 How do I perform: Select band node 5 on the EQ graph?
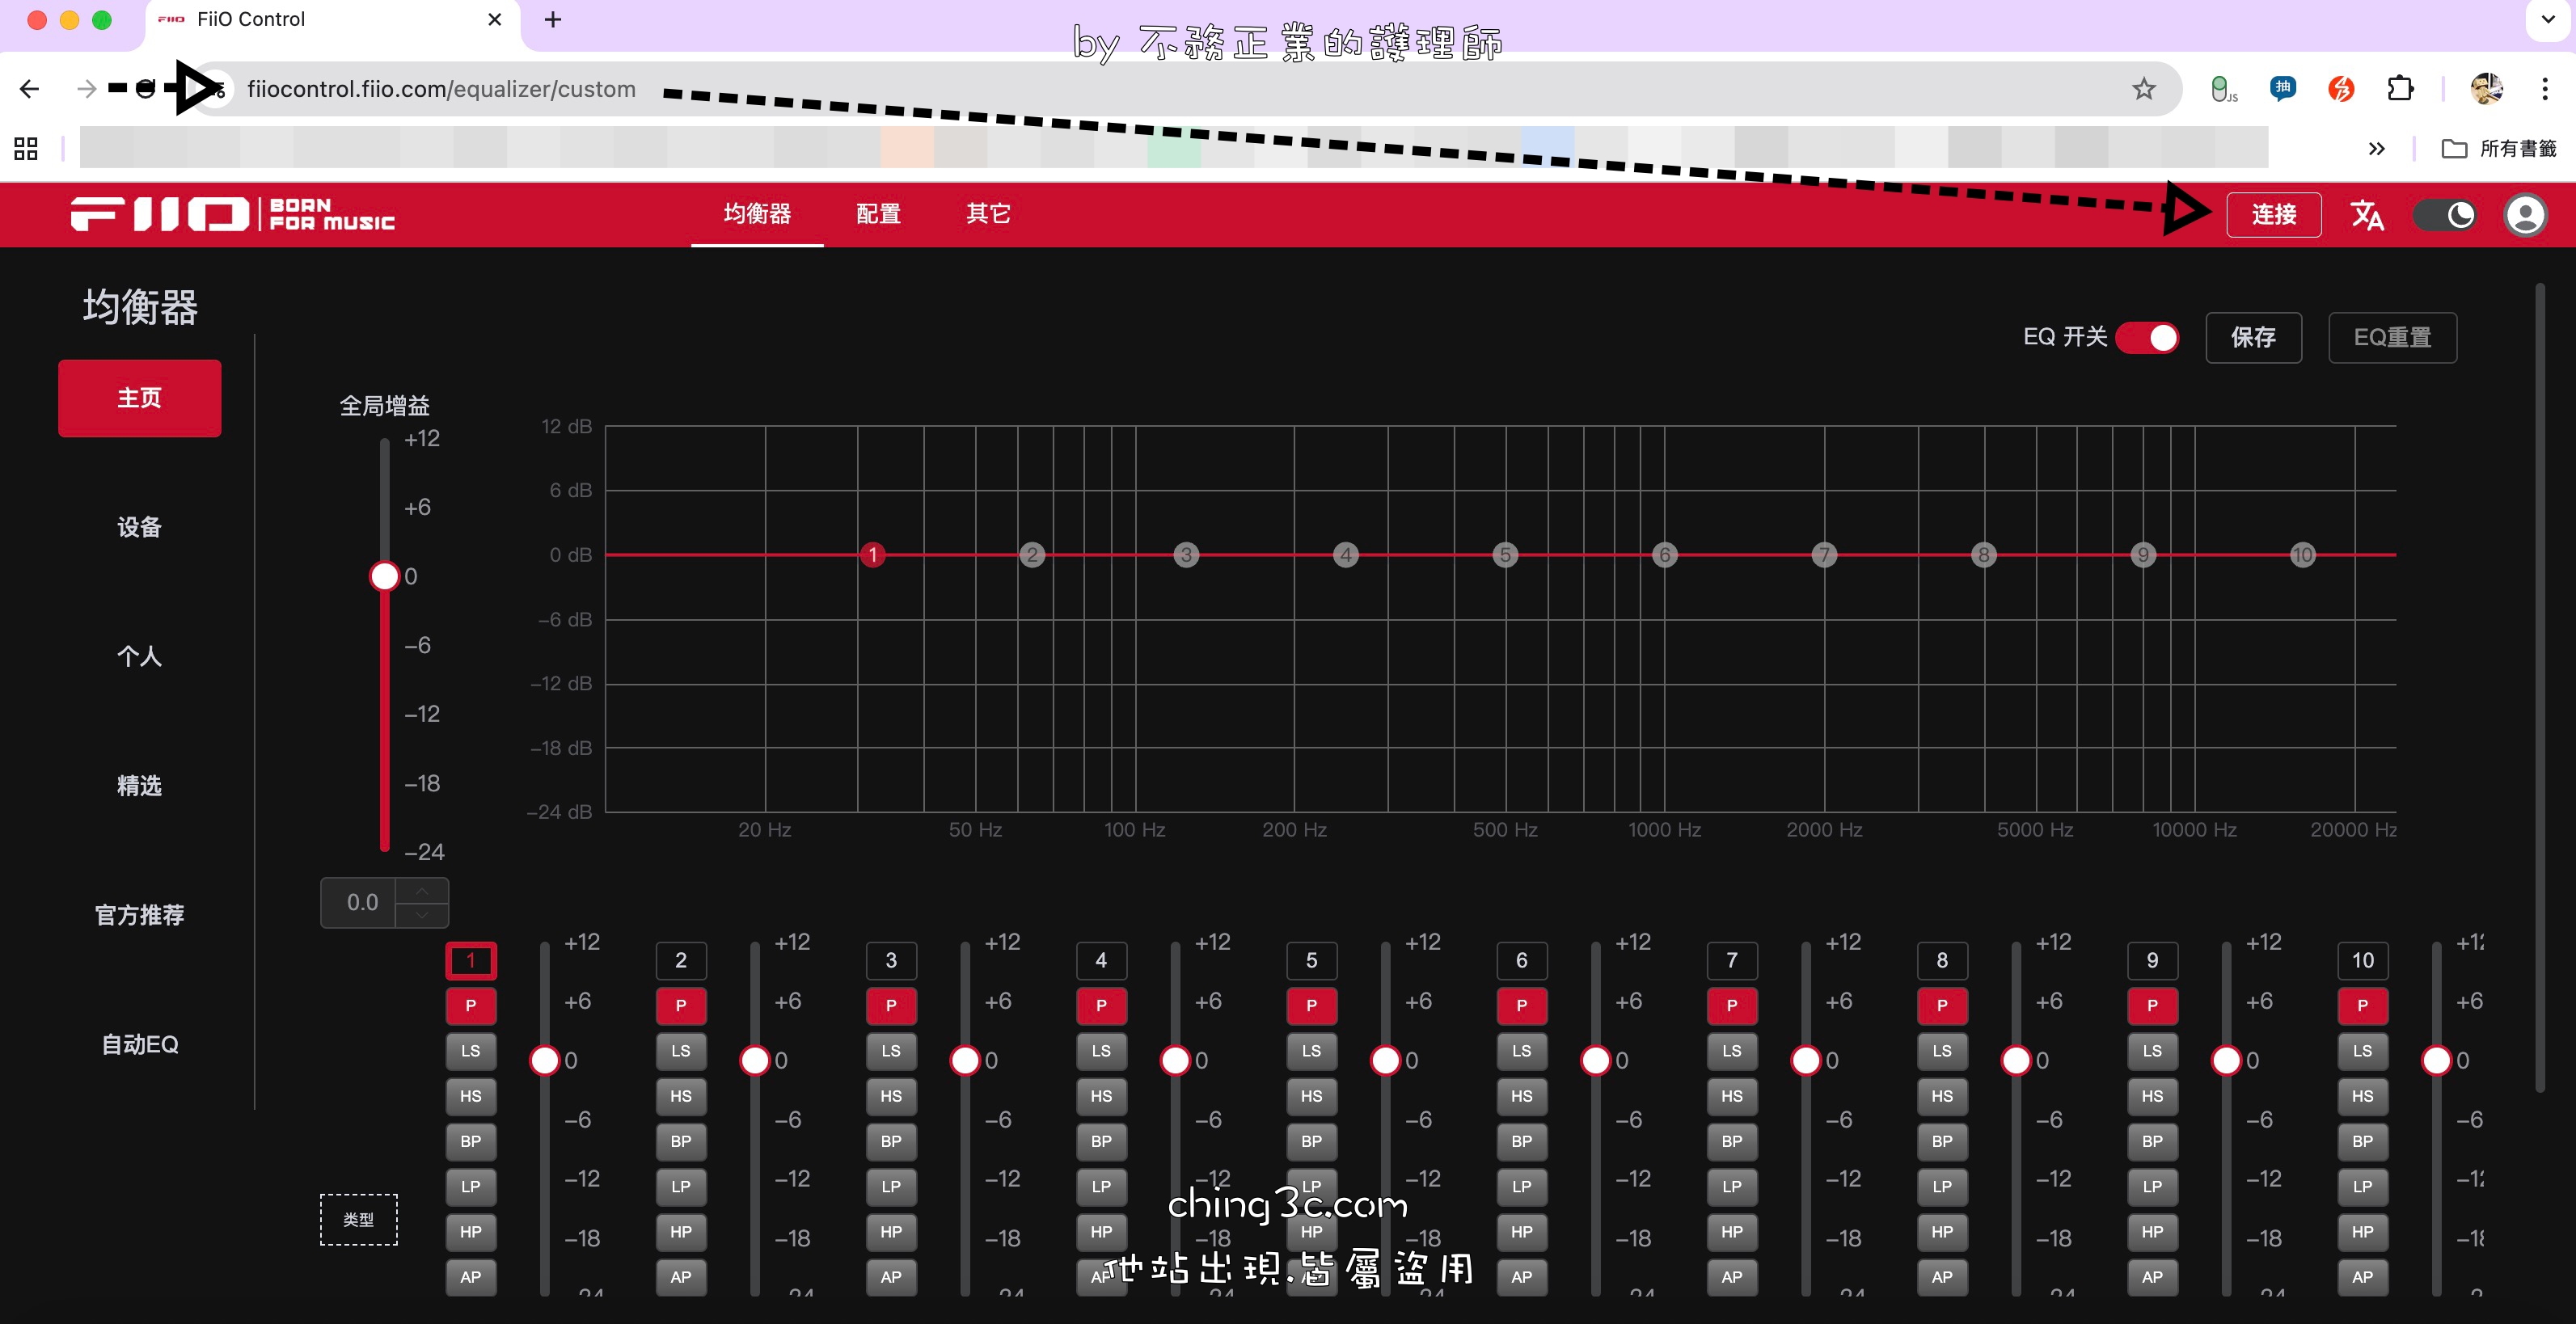tap(1505, 555)
